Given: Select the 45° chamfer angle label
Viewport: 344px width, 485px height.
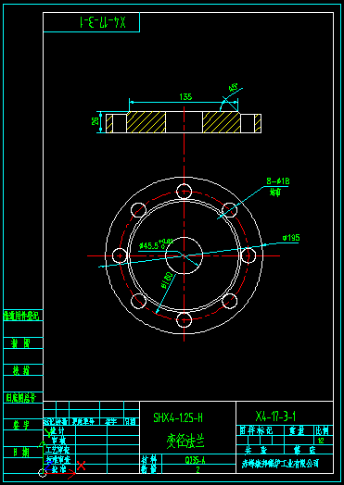Looking at the screenshot, I should pos(233,89).
